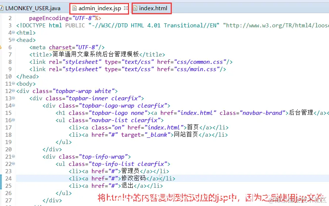The height and width of the screenshot is (206, 329).
Task: Click the 退出 text on line 25
Action: pyautogui.click(x=127, y=186)
